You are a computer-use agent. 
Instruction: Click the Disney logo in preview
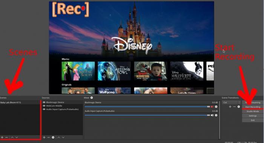click(132, 45)
